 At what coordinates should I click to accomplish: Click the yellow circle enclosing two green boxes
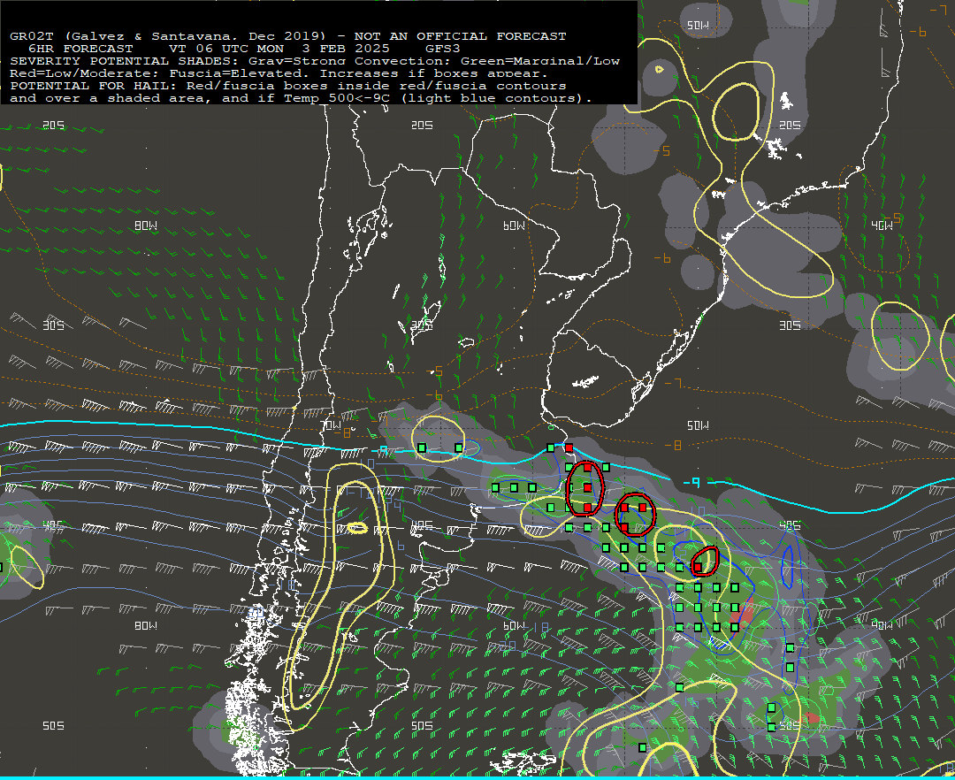[x=438, y=439]
